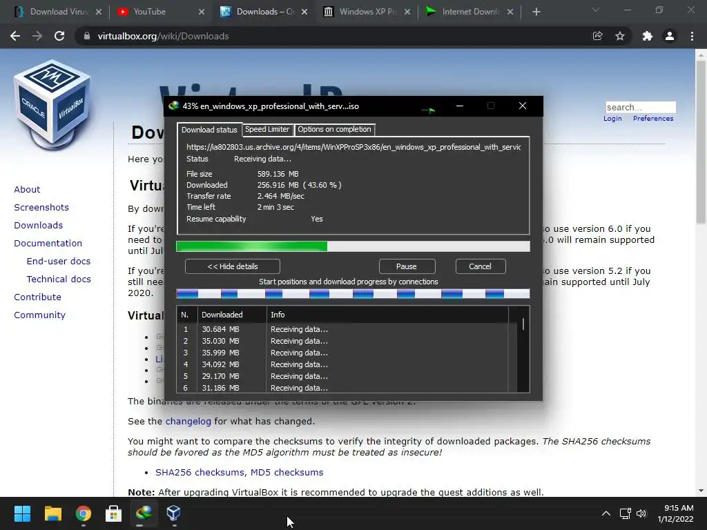
Task: Open the changelog link
Action: [188, 422]
